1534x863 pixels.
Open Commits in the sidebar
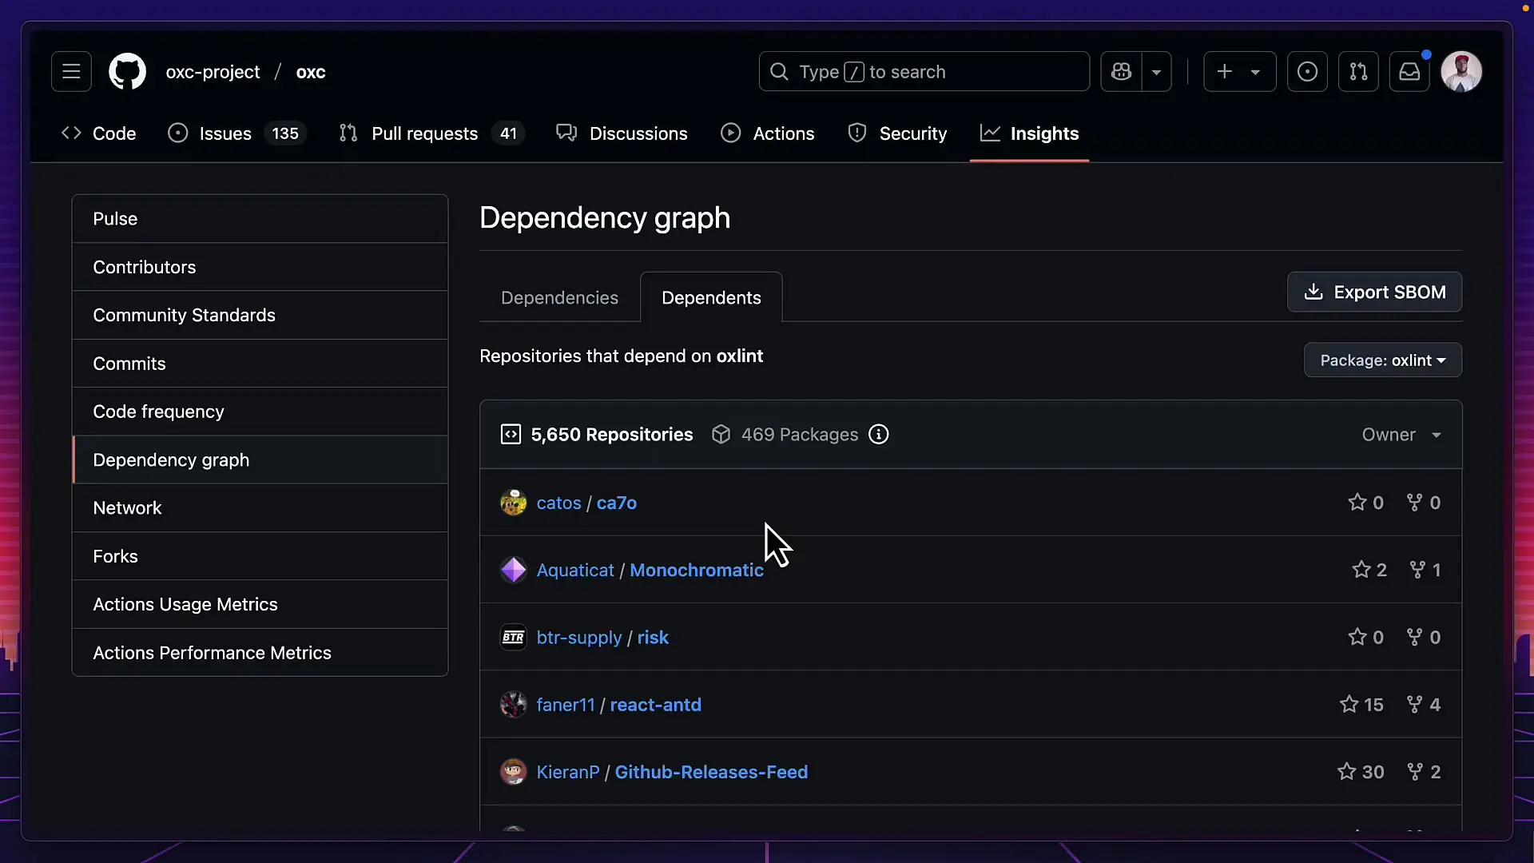[x=260, y=364]
